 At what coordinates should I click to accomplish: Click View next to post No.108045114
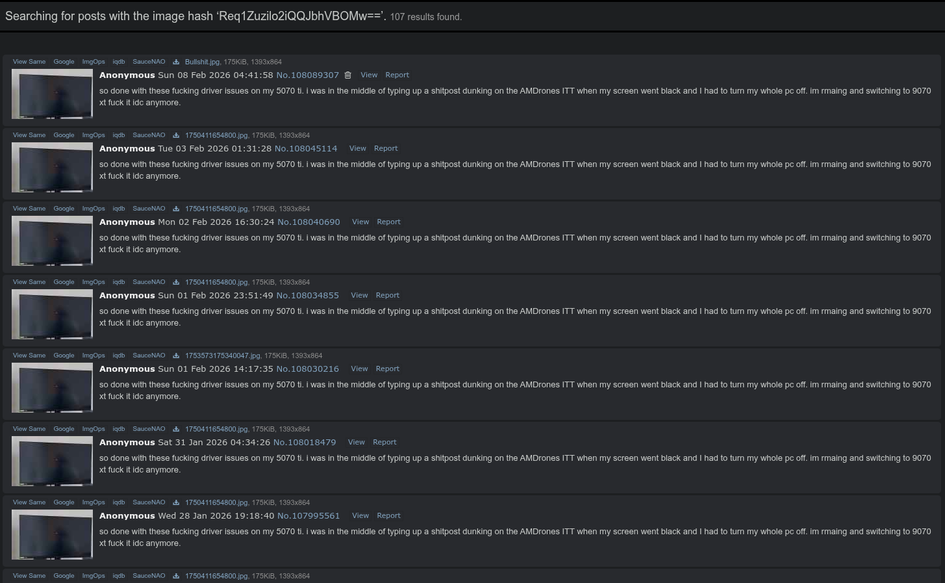(x=358, y=149)
